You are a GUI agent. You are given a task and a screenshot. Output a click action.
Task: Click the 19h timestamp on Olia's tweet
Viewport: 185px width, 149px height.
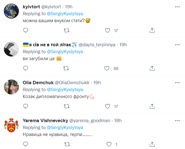(x=97, y=83)
